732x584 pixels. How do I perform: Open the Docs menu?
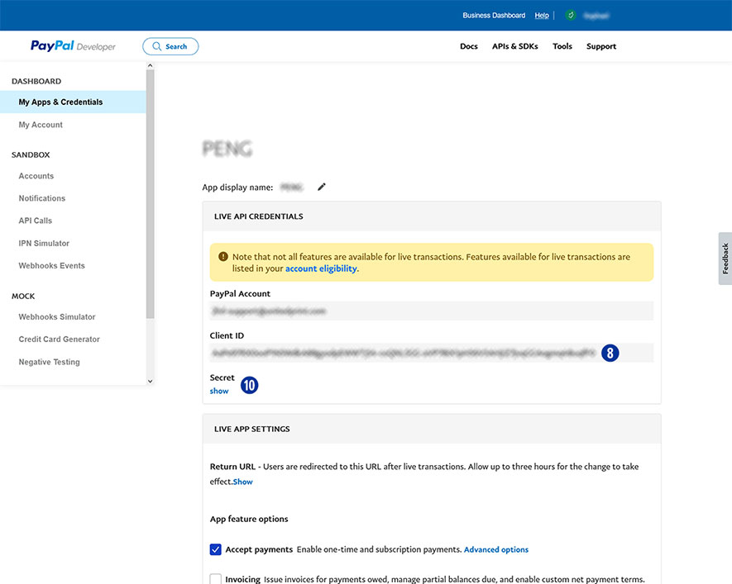tap(469, 46)
